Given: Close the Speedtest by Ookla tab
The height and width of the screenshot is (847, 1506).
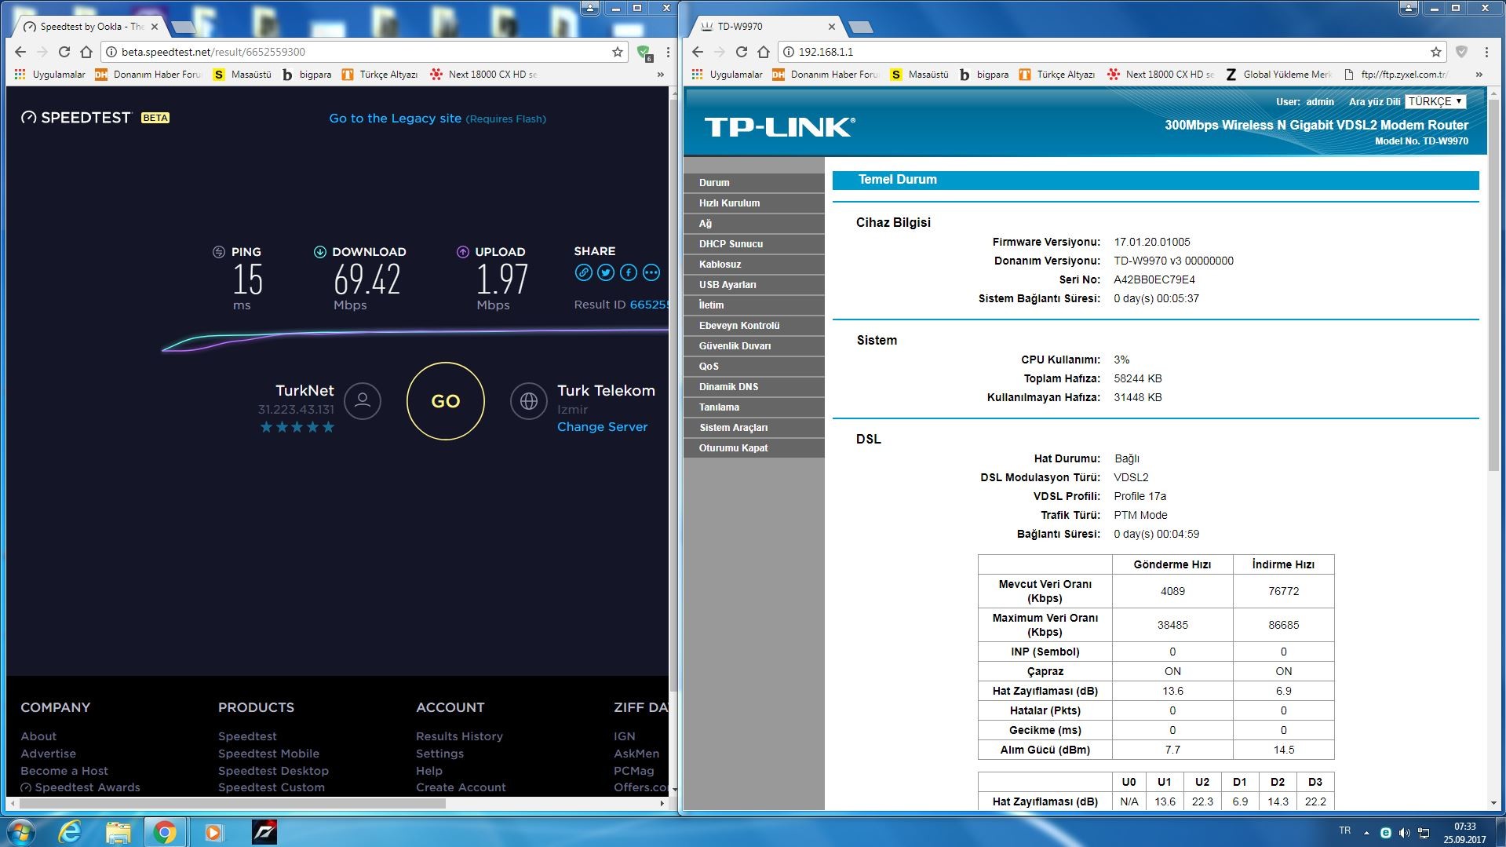Looking at the screenshot, I should (155, 27).
